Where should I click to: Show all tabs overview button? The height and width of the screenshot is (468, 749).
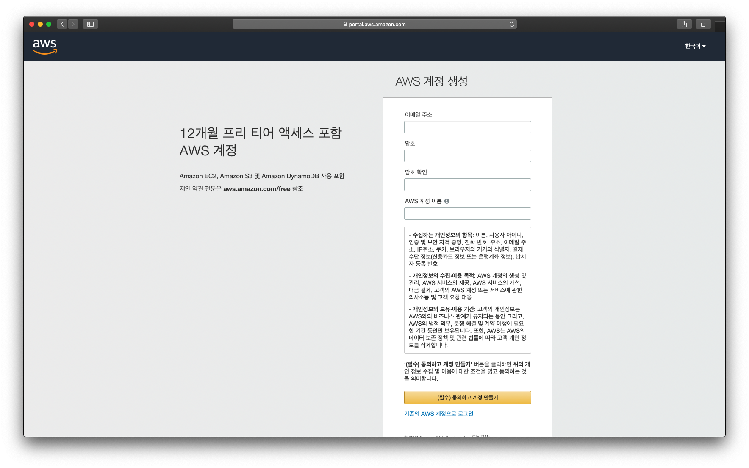click(x=703, y=24)
